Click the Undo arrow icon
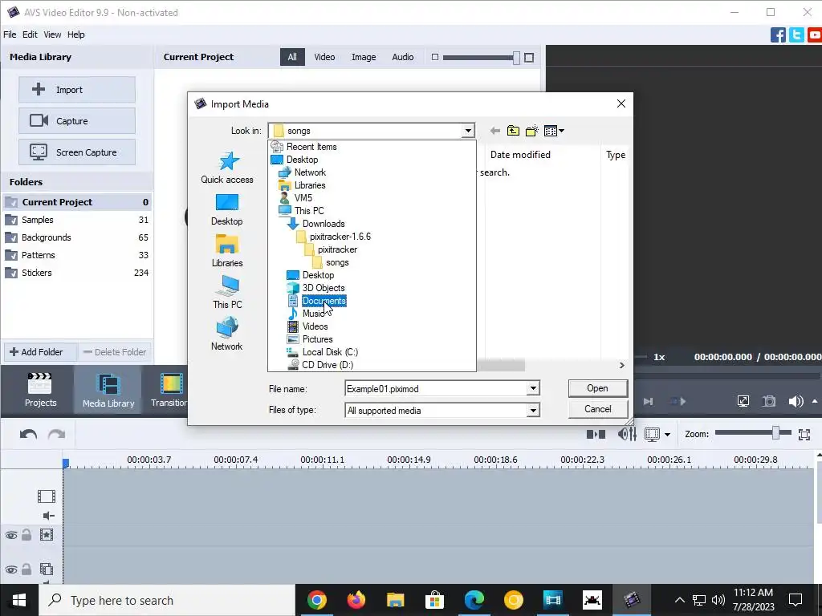This screenshot has width=822, height=616. [28, 434]
